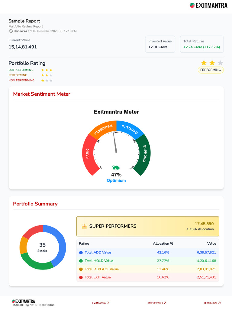
Task: Click the Portfolio Review Report subtitle
Action: 26,26
